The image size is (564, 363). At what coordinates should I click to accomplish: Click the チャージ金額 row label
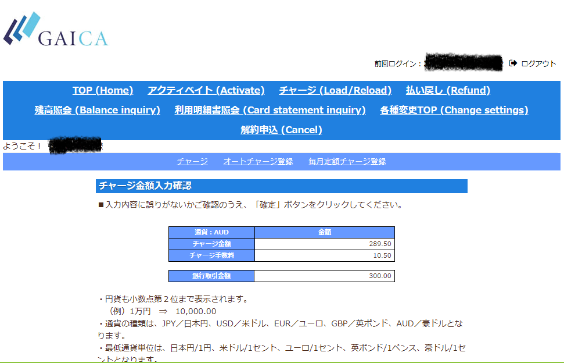(211, 244)
